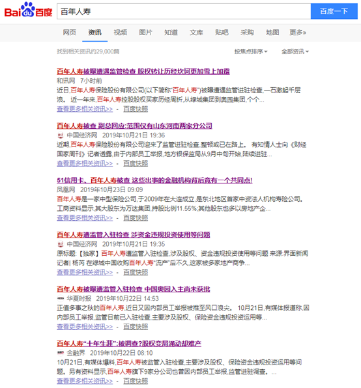Viewport: 361px width, 388px height.
Task: Click 查看更多相关资讯 under the 19:35 result
Action: tap(85, 272)
